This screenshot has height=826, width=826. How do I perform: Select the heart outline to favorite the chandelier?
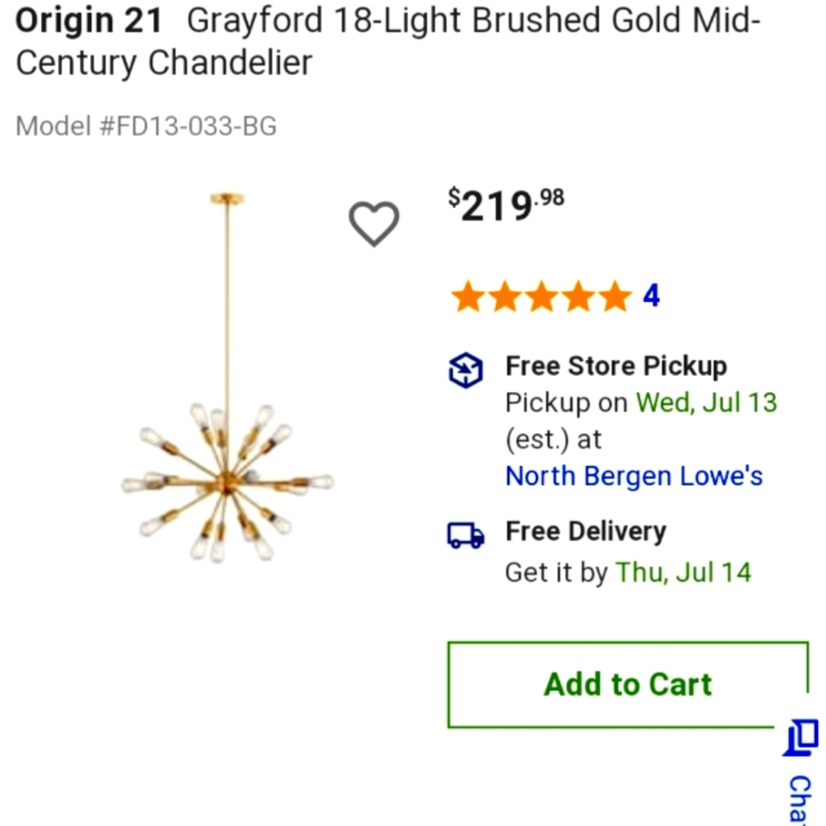(375, 223)
